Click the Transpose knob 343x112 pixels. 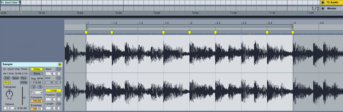click(x=9, y=93)
